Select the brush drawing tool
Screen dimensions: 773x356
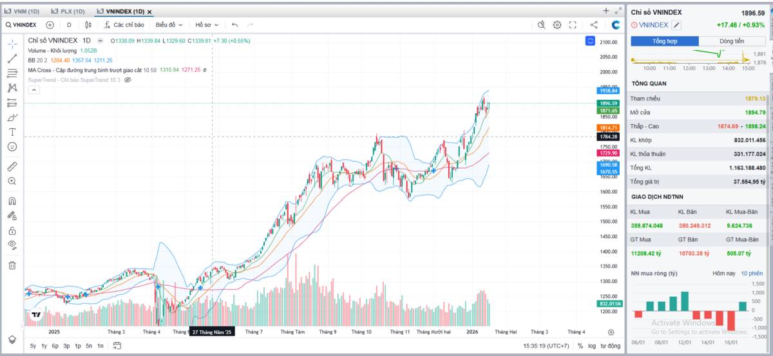point(12,117)
